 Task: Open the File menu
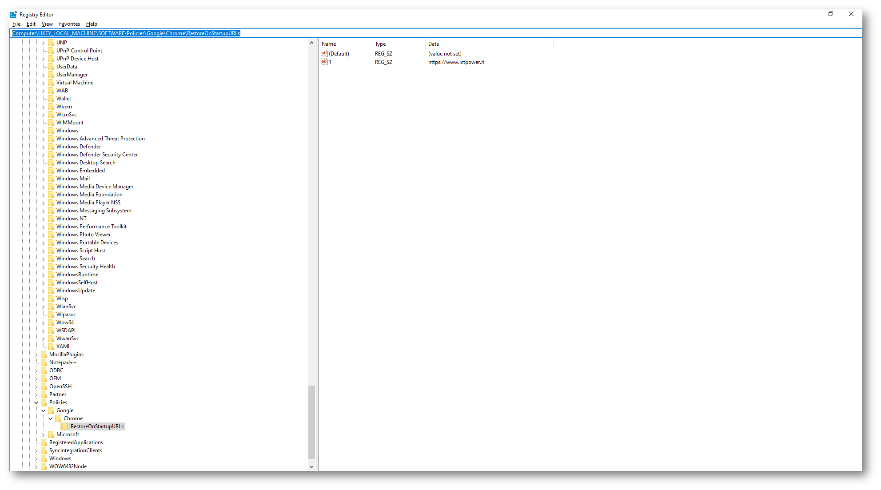16,24
